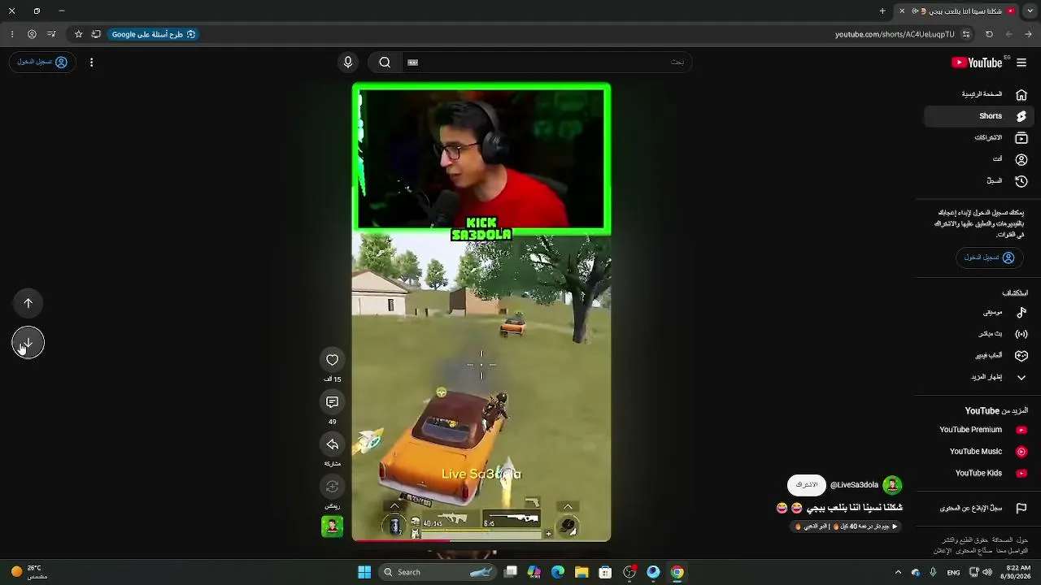
Task: Click the taskbar Search box
Action: pyautogui.click(x=438, y=572)
